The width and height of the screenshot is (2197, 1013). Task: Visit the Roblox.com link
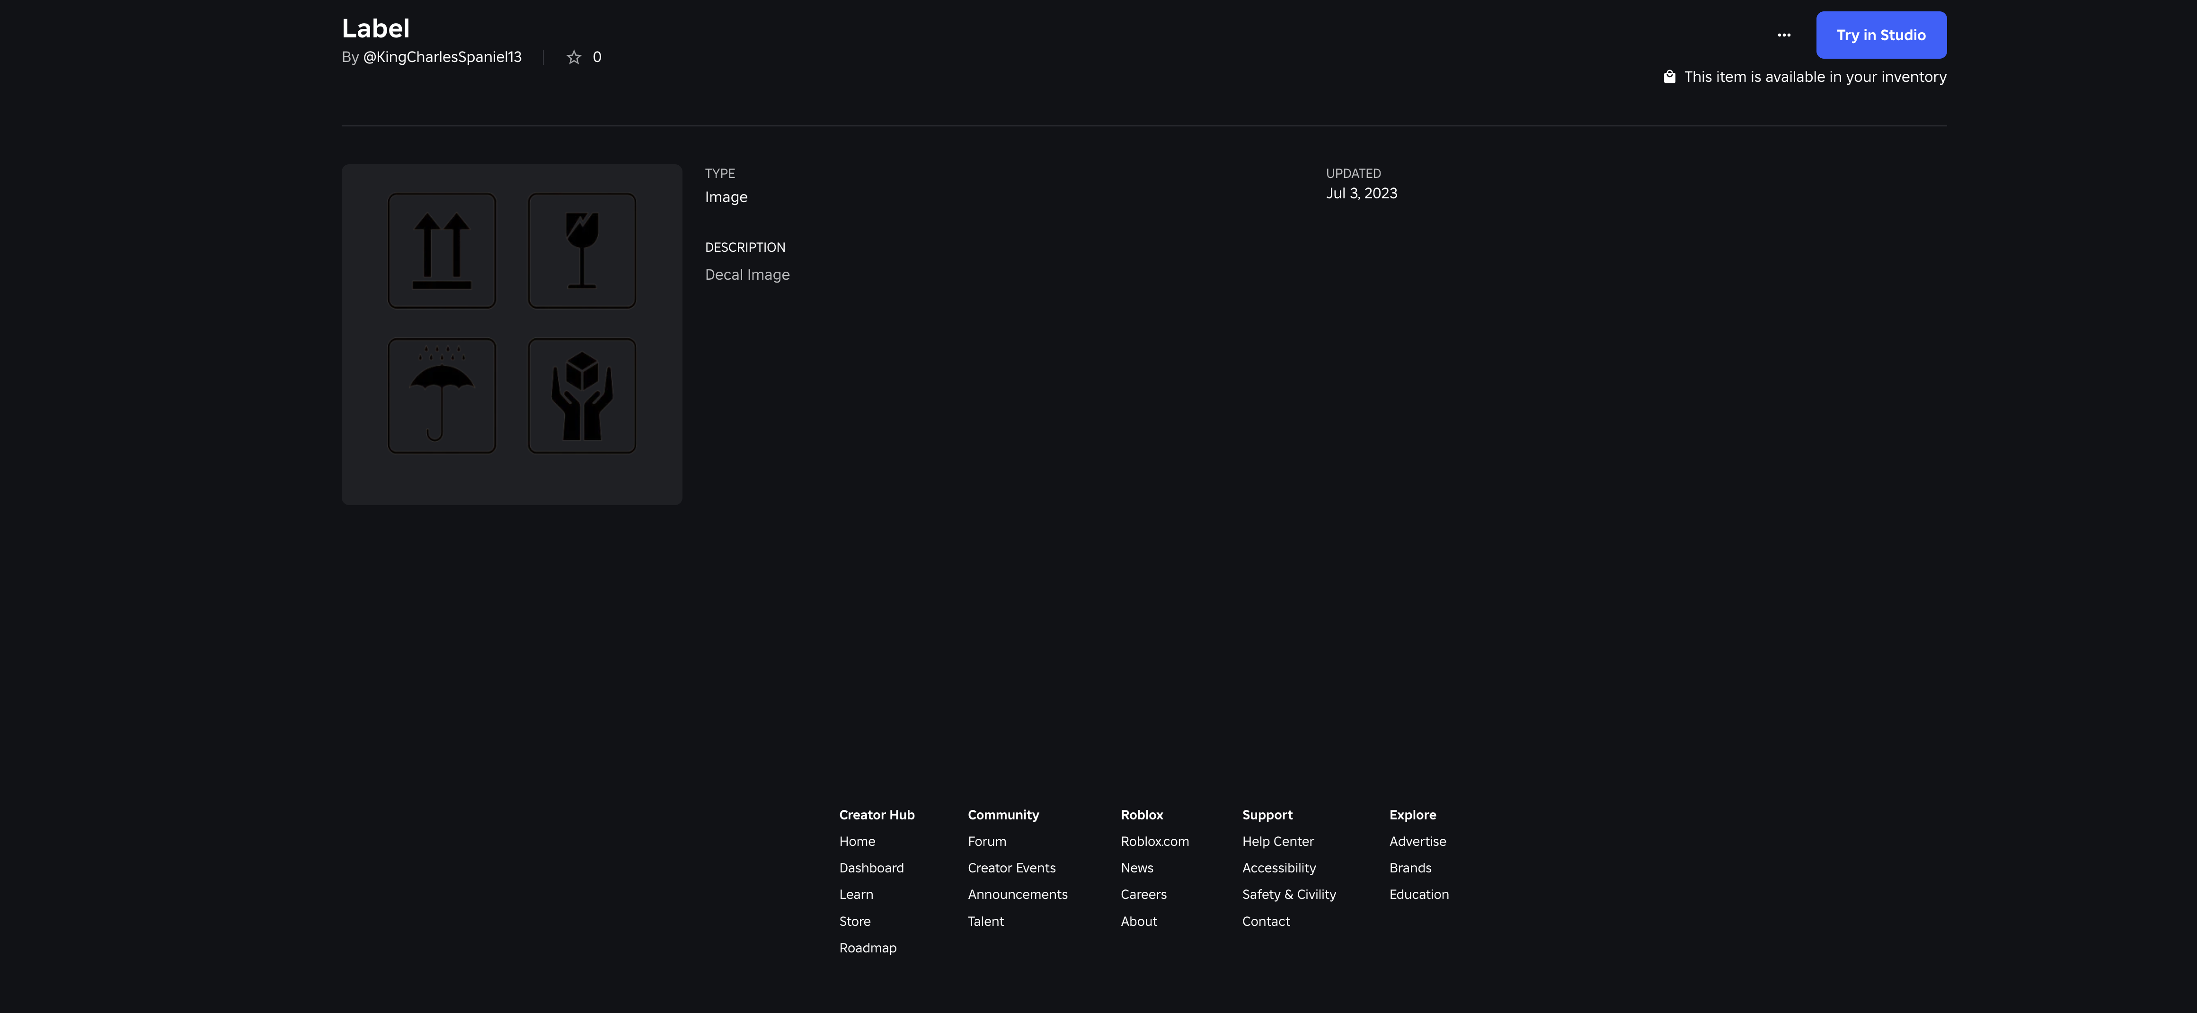(1154, 842)
